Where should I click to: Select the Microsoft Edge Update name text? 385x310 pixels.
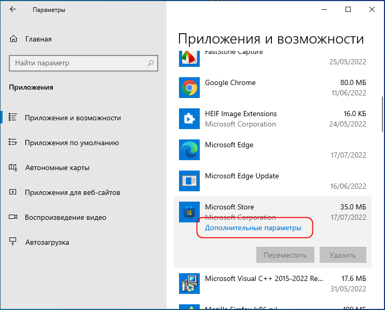pos(242,176)
